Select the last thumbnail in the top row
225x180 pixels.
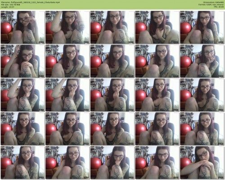(x=202, y=27)
